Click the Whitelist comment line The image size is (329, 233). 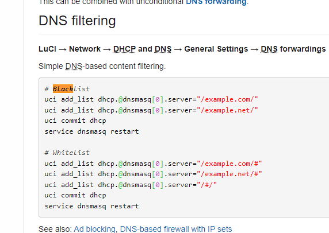point(67,153)
